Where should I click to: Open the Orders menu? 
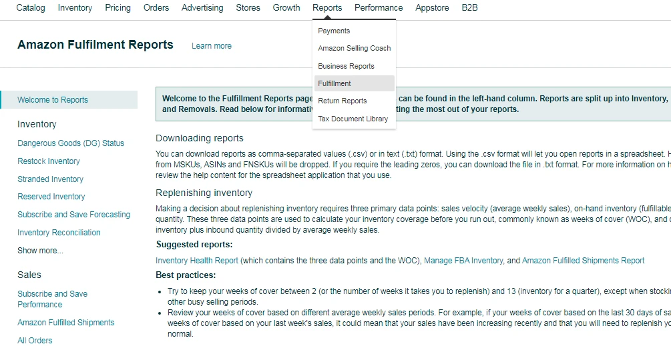[156, 8]
